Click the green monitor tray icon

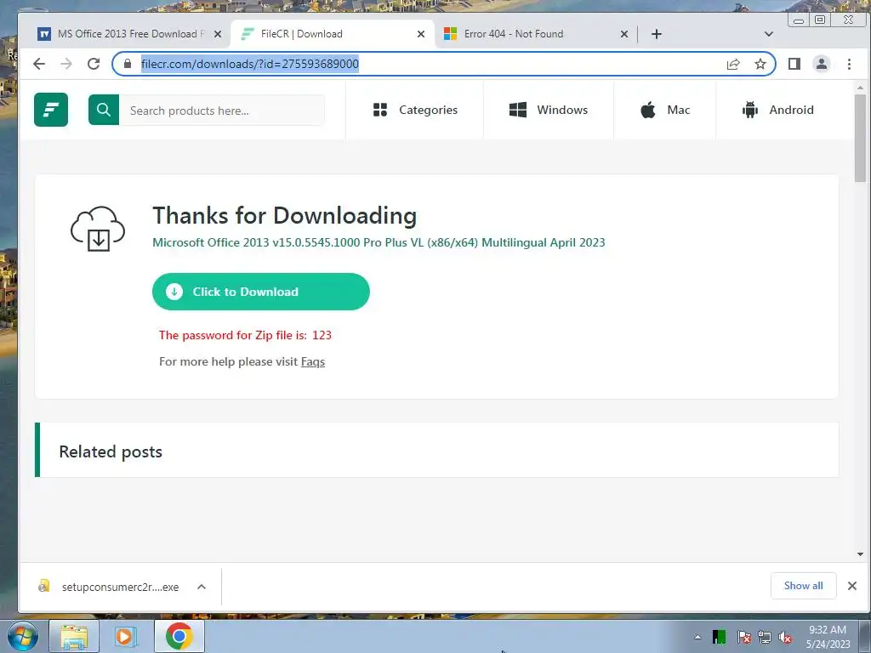720,637
